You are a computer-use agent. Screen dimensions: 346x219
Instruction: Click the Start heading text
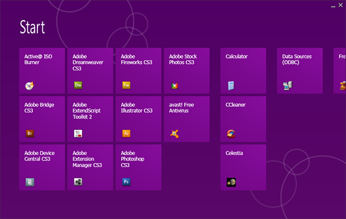32,27
